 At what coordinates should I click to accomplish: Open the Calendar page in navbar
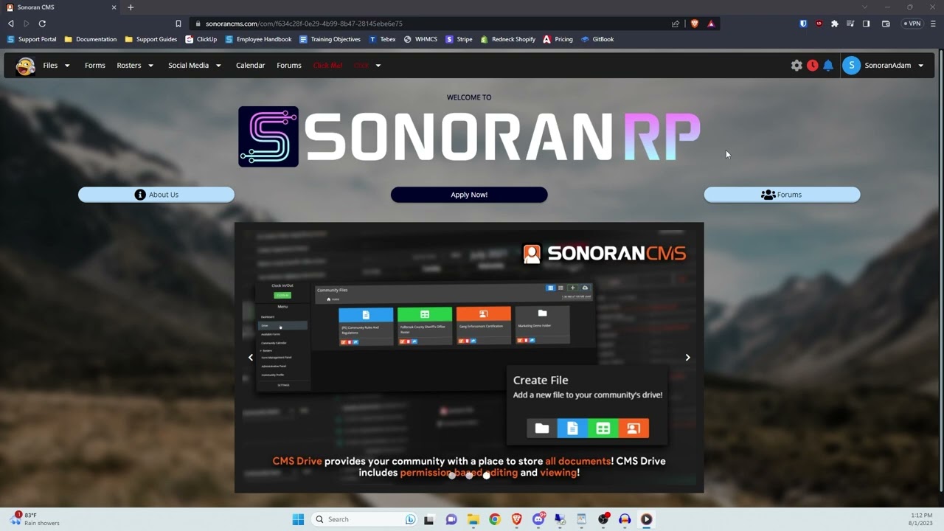[x=250, y=66]
